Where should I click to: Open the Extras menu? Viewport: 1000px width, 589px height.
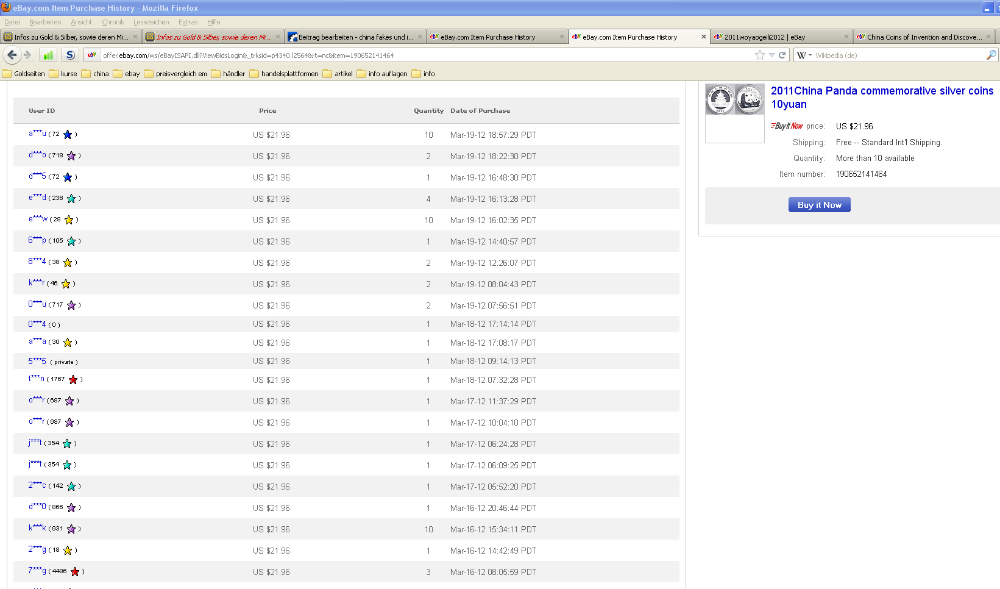[x=188, y=22]
